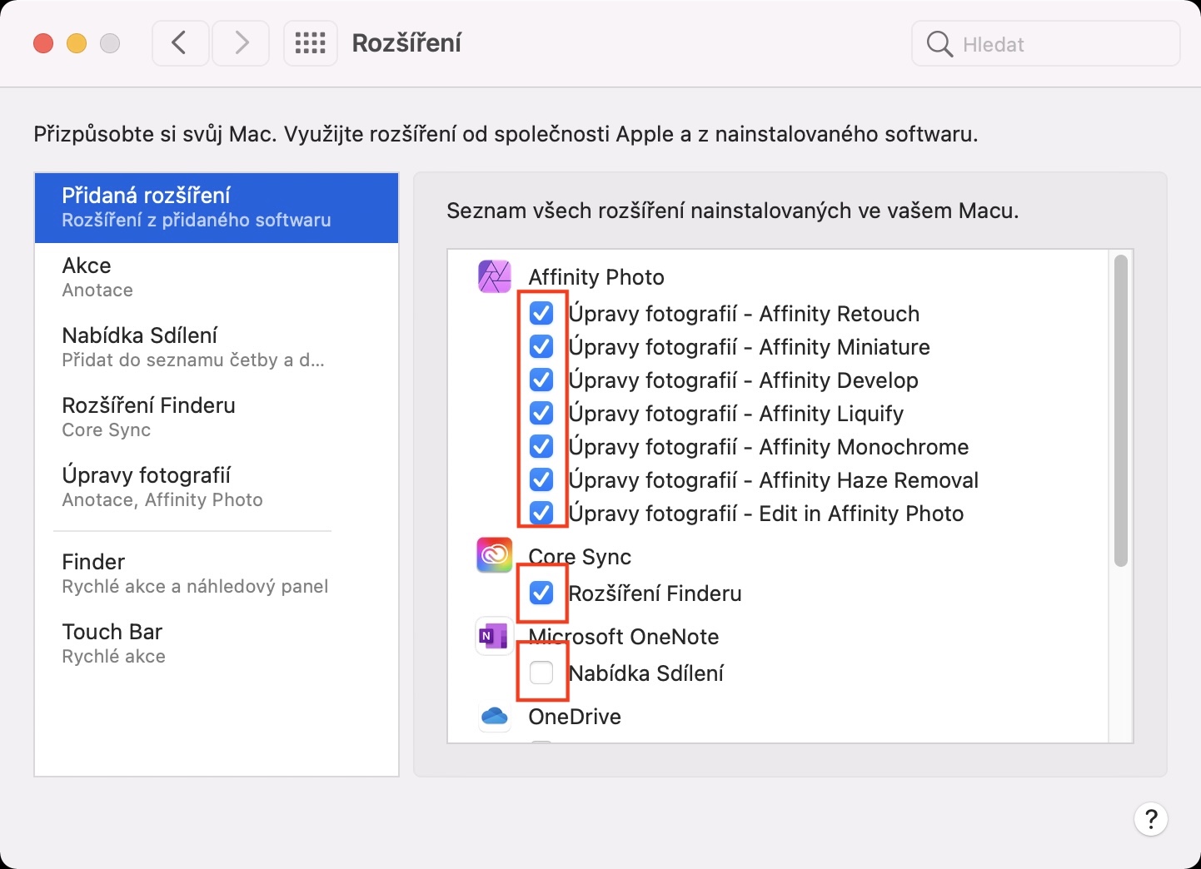Show all preferences via the grid icon

coord(310,43)
